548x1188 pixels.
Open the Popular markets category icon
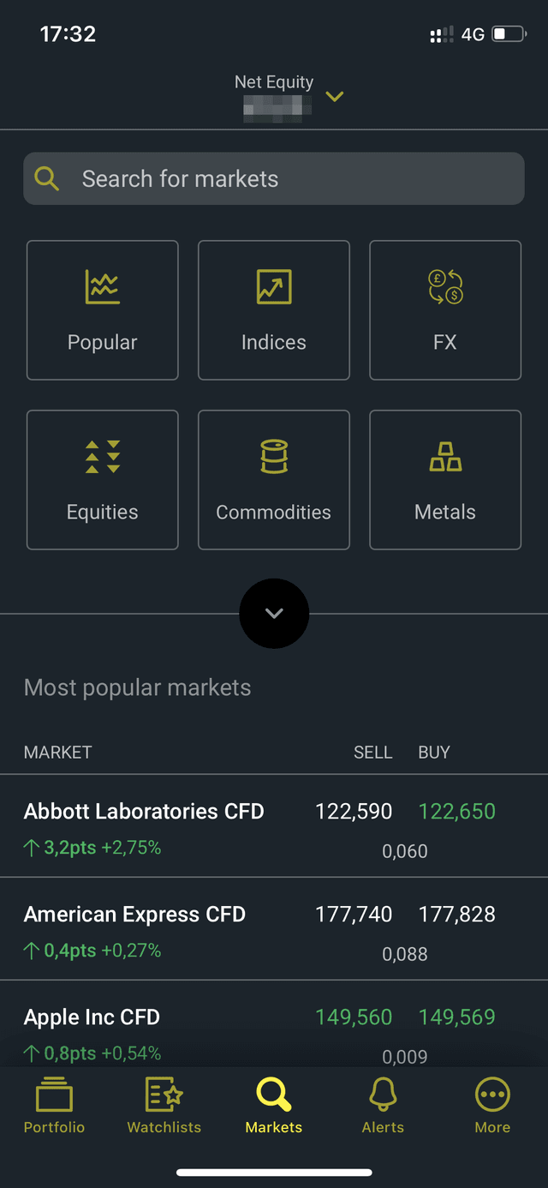pyautogui.click(x=102, y=288)
